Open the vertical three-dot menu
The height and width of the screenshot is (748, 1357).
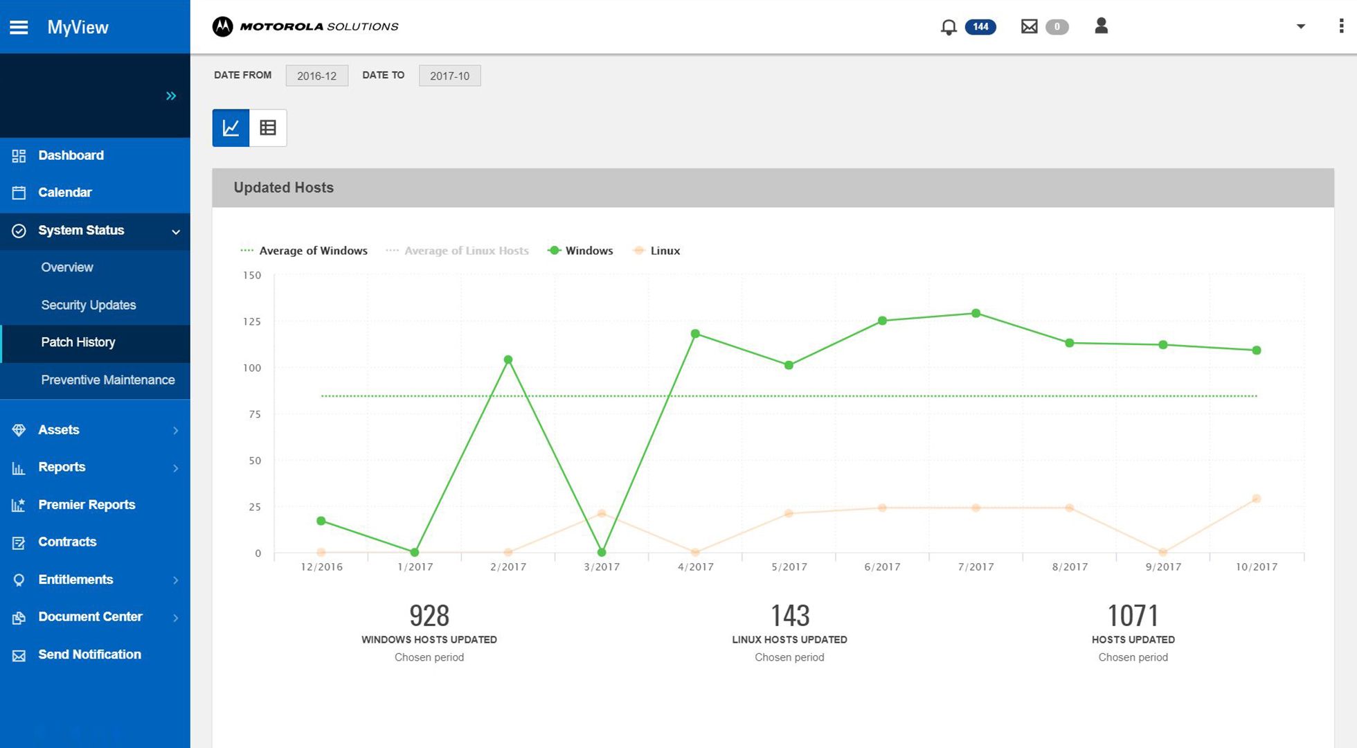[x=1341, y=26]
